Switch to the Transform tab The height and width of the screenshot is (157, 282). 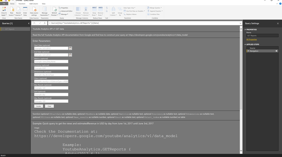pos(22,4)
